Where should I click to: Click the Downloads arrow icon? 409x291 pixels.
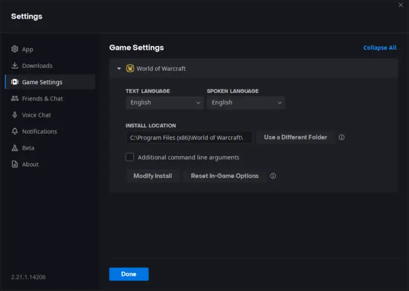tap(15, 65)
